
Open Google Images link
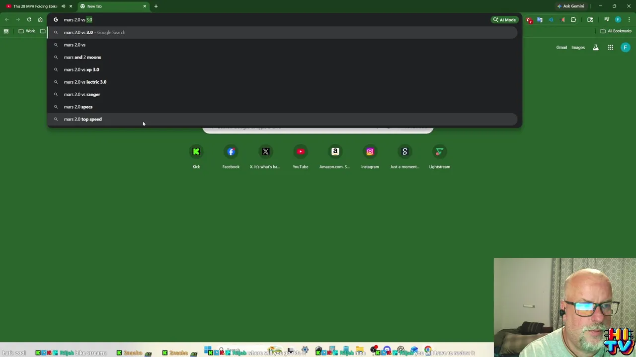[578, 48]
